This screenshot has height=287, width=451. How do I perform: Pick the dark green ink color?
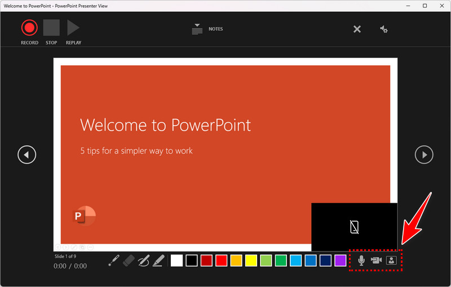[x=281, y=261]
